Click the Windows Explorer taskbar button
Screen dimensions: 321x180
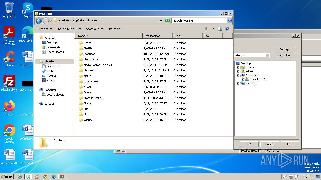pyautogui.click(x=28, y=177)
